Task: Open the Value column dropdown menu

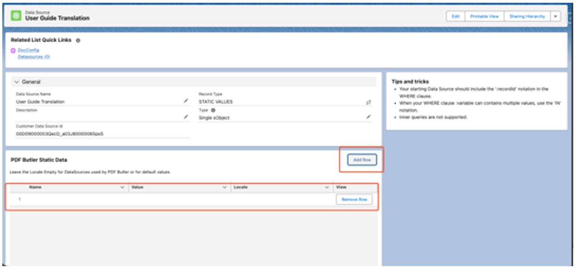Action: pyautogui.click(x=225, y=187)
